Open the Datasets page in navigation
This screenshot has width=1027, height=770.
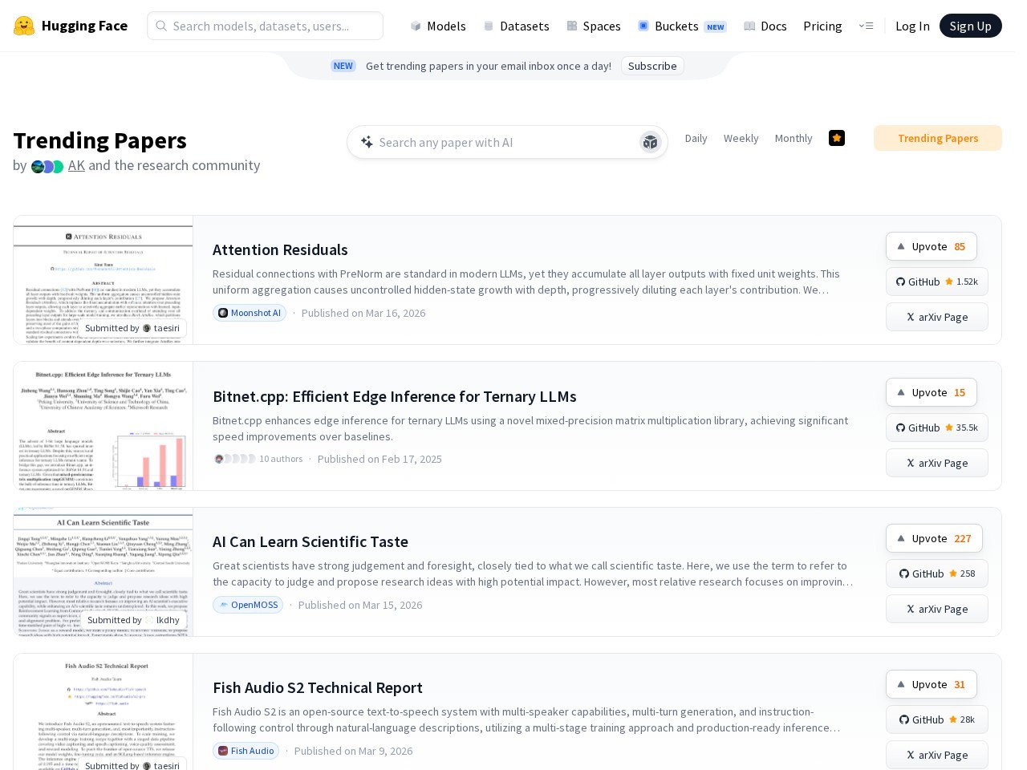[x=516, y=26]
